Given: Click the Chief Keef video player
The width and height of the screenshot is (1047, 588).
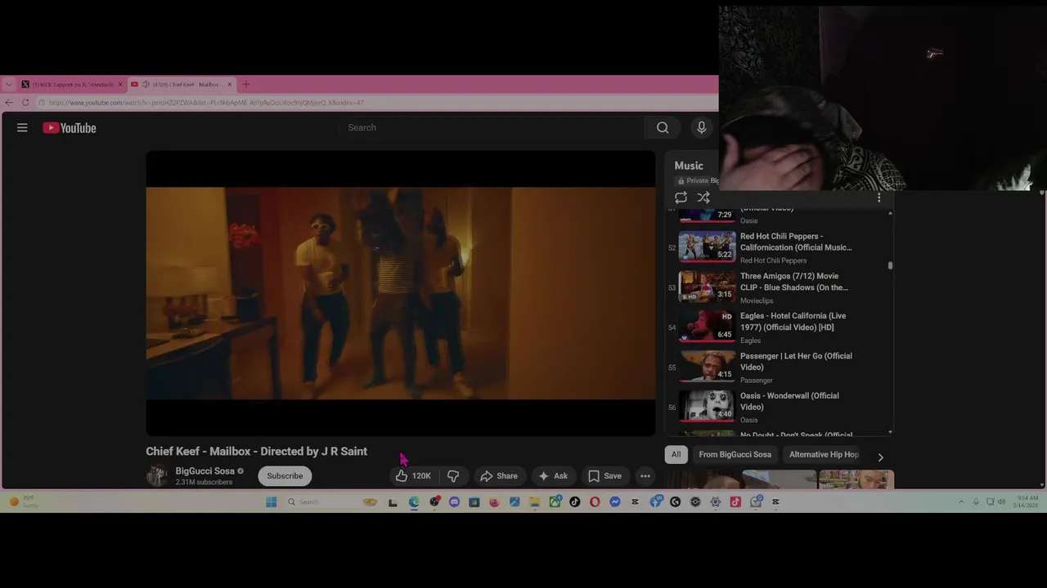Looking at the screenshot, I should pyautogui.click(x=401, y=293).
